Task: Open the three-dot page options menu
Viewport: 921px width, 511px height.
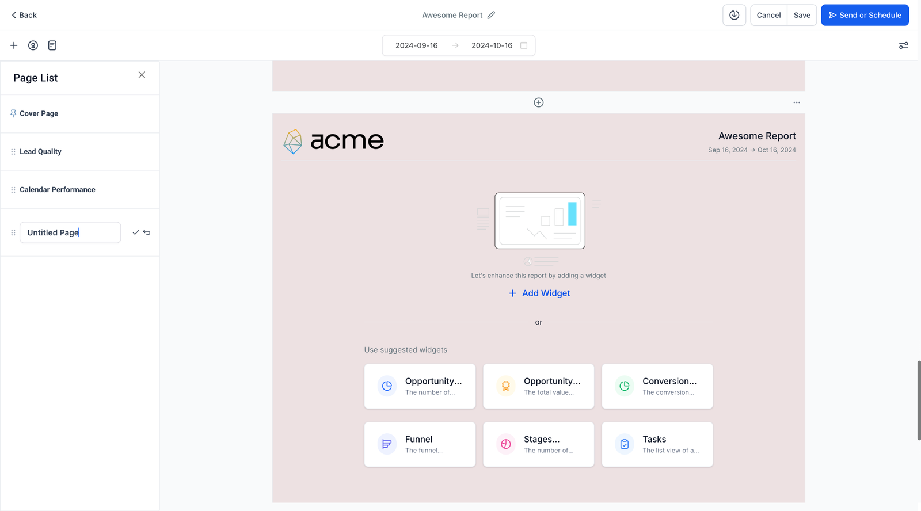Action: 796,102
